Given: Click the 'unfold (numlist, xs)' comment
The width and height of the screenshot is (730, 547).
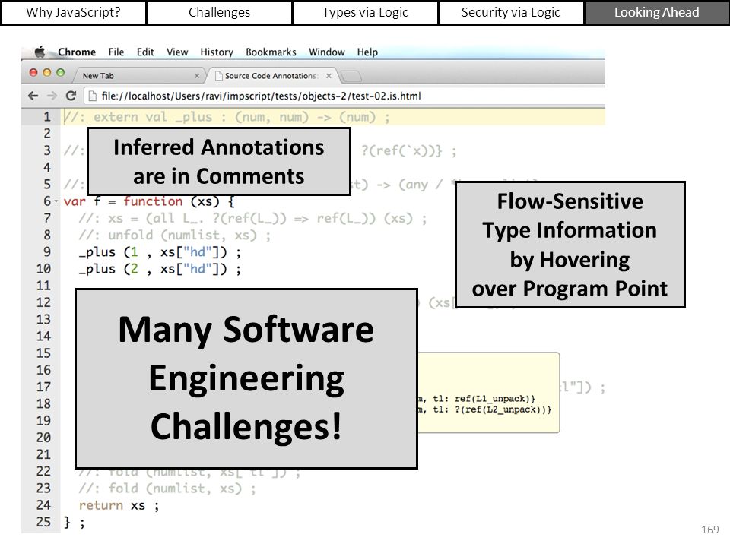Looking at the screenshot, I should tap(175, 236).
